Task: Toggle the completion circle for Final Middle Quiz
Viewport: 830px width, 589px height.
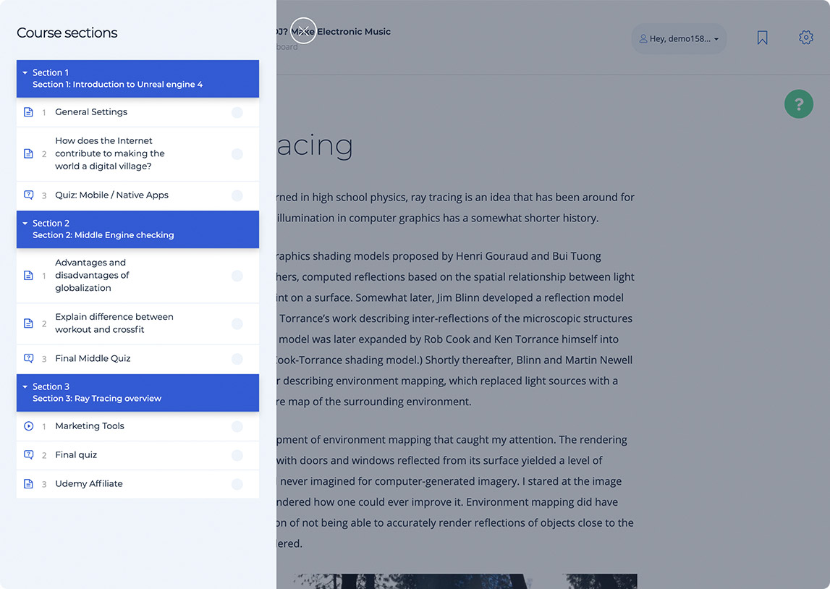Action: coord(237,359)
